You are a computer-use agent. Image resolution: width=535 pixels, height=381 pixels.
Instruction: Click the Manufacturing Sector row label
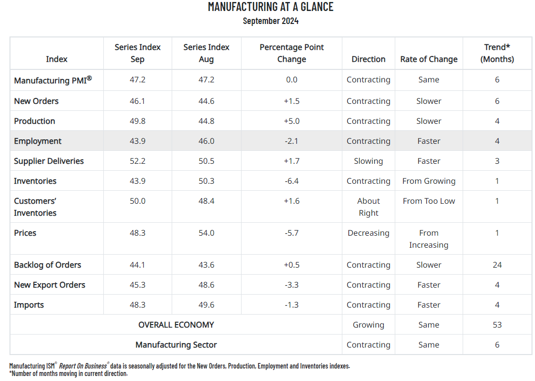[x=176, y=345]
